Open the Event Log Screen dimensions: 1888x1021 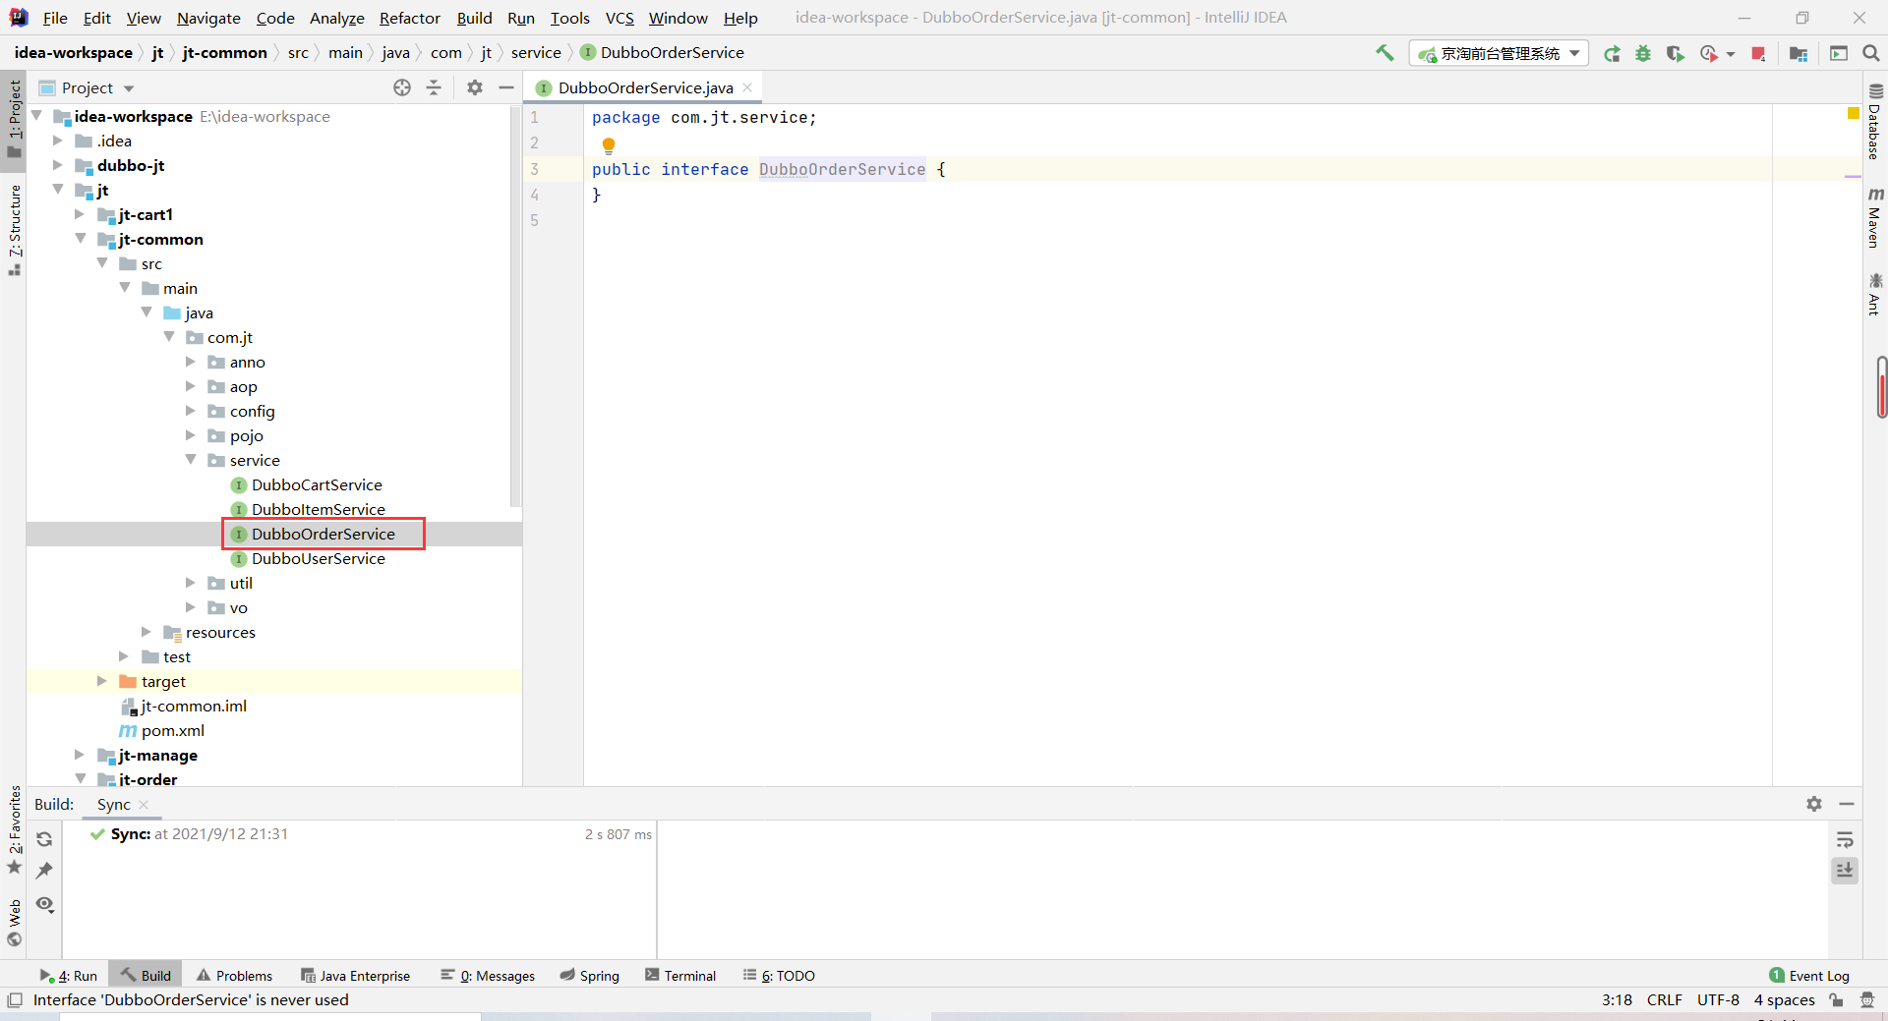(1809, 976)
